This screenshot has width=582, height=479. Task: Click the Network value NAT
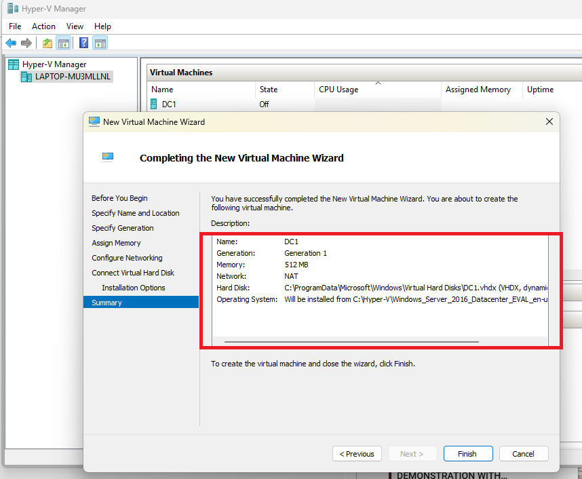(x=291, y=276)
